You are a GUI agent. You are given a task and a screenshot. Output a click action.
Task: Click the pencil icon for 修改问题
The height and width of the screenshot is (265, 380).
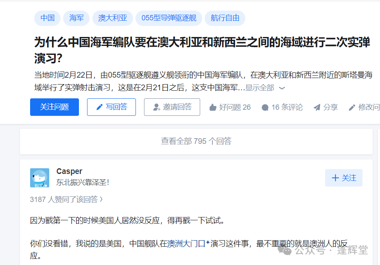[x=352, y=107]
